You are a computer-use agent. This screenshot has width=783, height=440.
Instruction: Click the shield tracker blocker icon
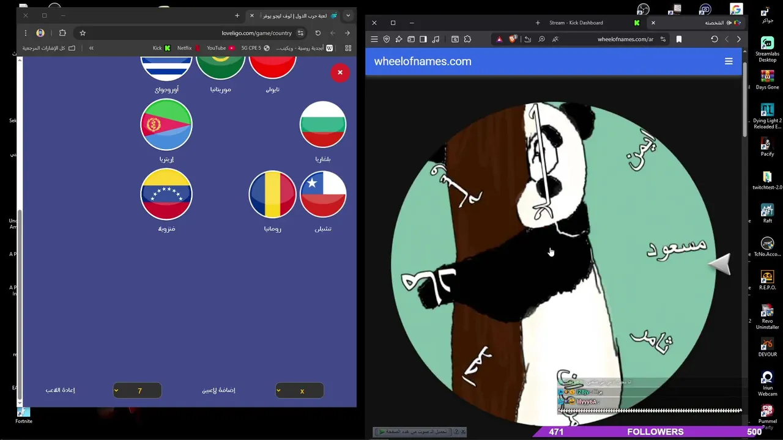pyautogui.click(x=387, y=39)
